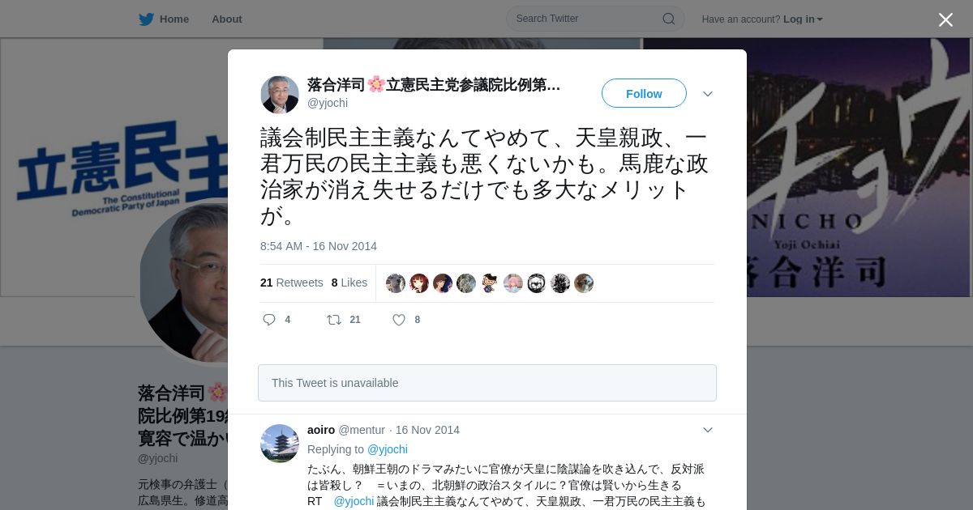Open aoiro's pagoda avatar
The image size is (973, 510).
[280, 444]
